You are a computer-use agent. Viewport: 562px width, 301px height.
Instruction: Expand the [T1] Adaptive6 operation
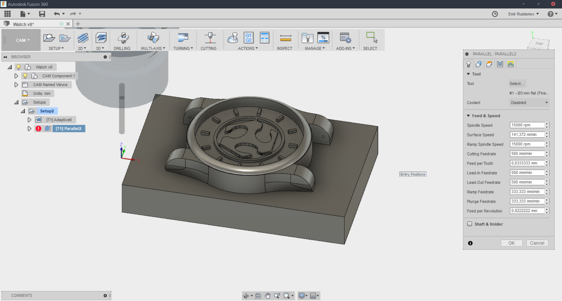tap(29, 120)
